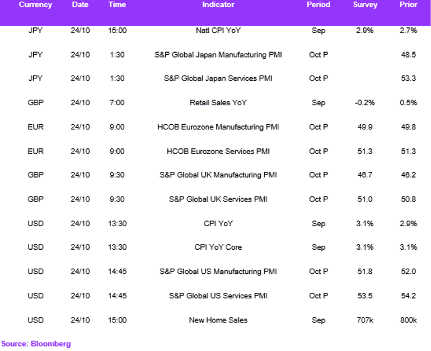Viewport: 431px width, 351px height.
Task: Select the Date column header
Action: click(x=80, y=4)
